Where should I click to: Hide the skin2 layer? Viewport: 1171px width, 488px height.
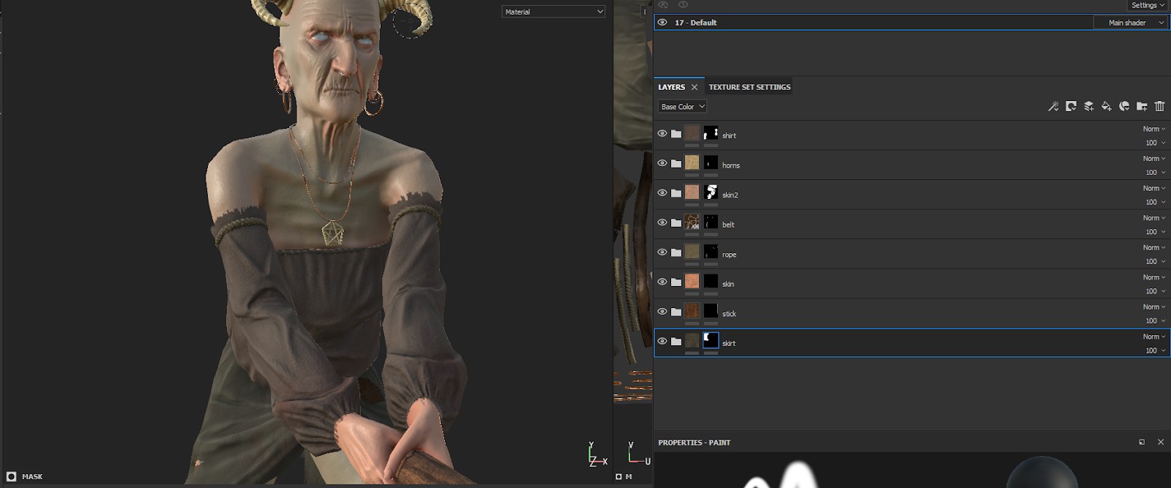662,193
